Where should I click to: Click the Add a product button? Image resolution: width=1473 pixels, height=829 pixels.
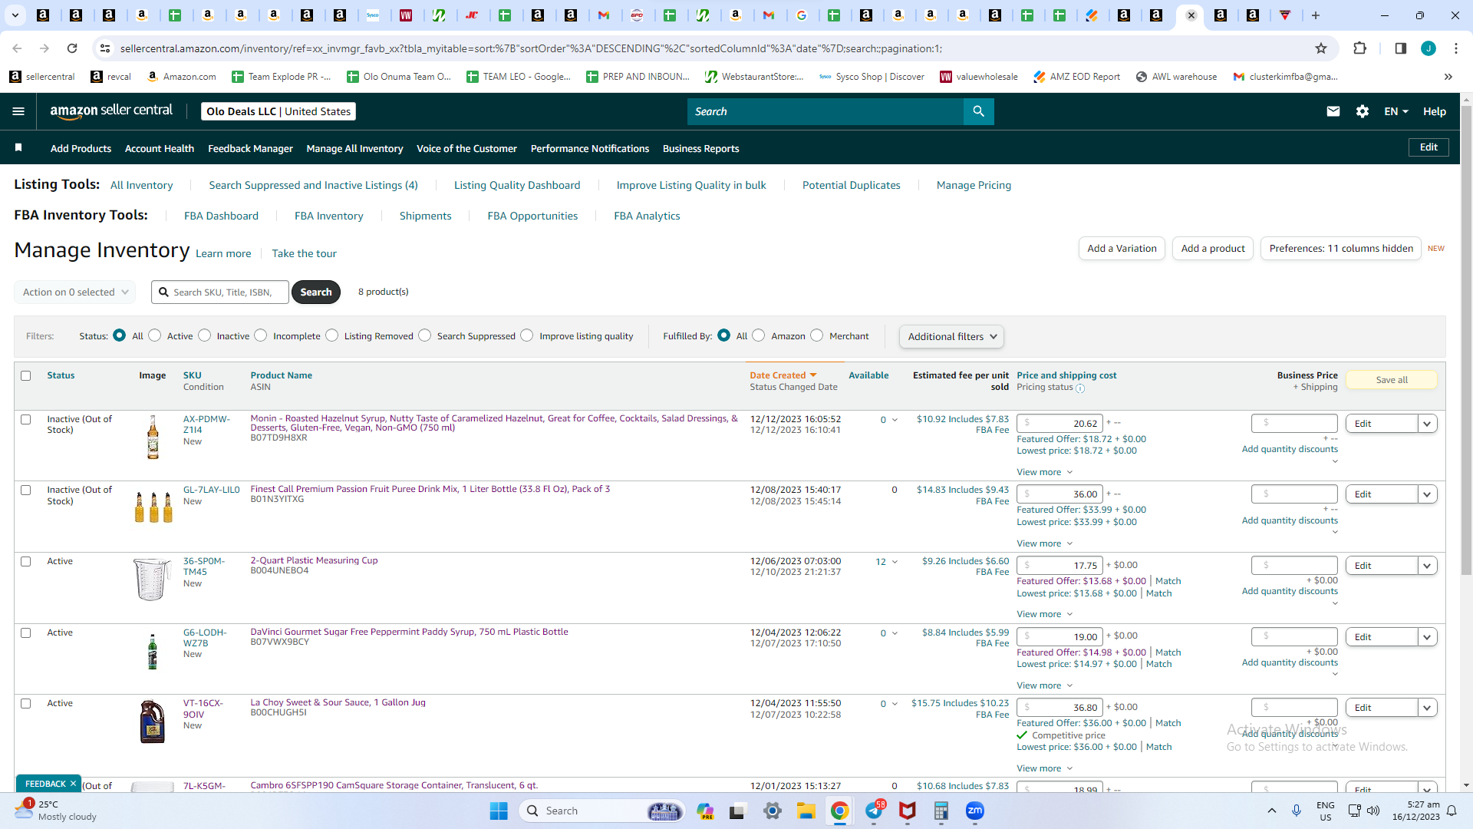tap(1213, 249)
